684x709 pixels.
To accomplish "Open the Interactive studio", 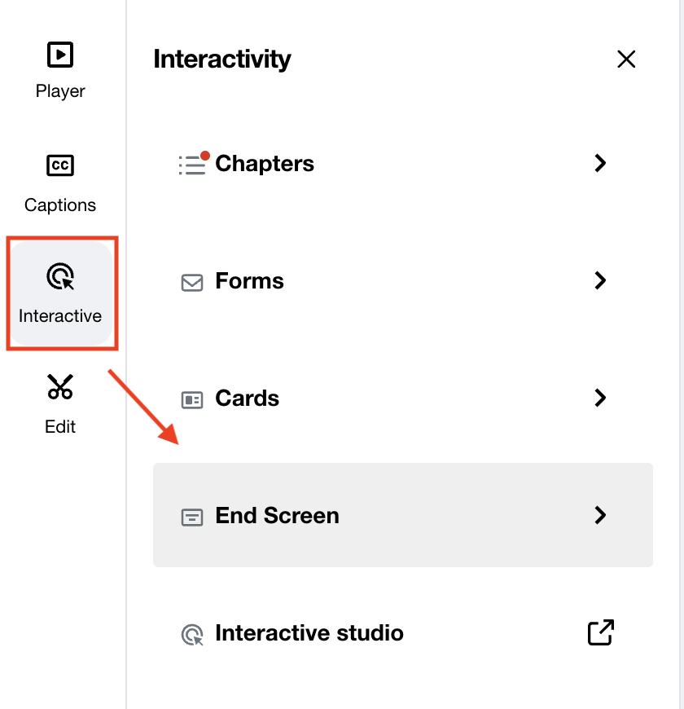I will pyautogui.click(x=309, y=632).
